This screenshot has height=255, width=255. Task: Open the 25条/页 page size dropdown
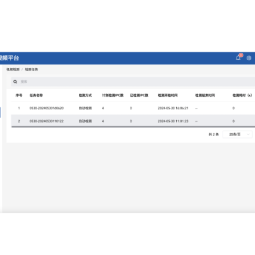tap(238, 134)
